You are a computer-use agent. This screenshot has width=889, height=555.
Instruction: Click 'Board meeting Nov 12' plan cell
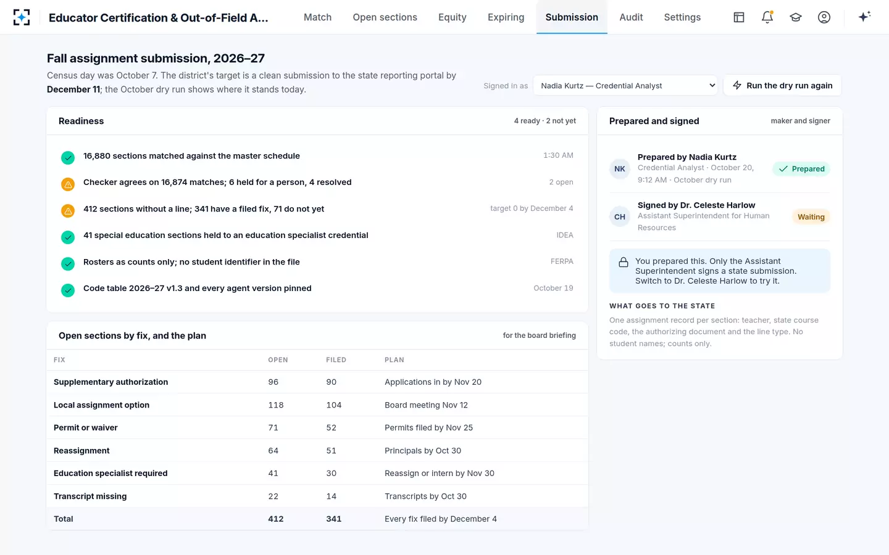[x=426, y=405]
